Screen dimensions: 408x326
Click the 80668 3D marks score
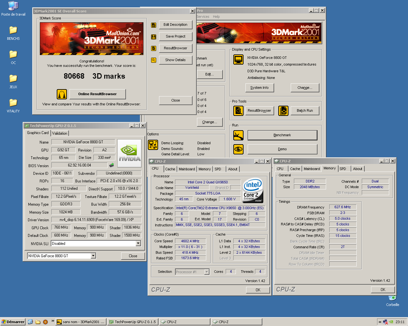(94, 76)
